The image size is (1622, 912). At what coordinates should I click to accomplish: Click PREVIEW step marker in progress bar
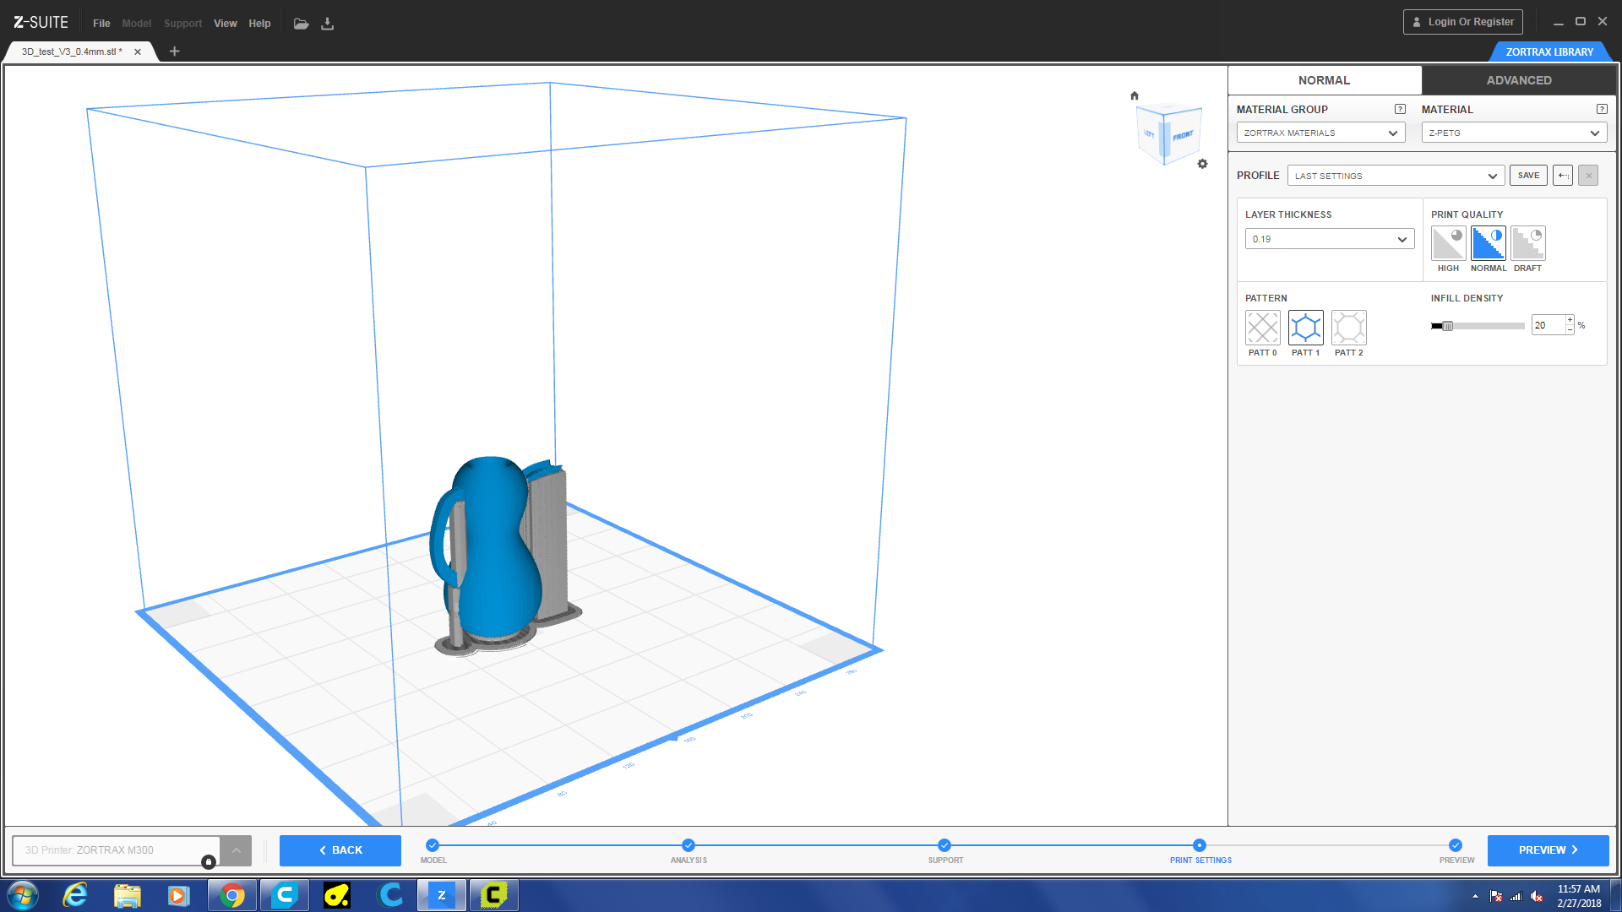pyautogui.click(x=1456, y=845)
